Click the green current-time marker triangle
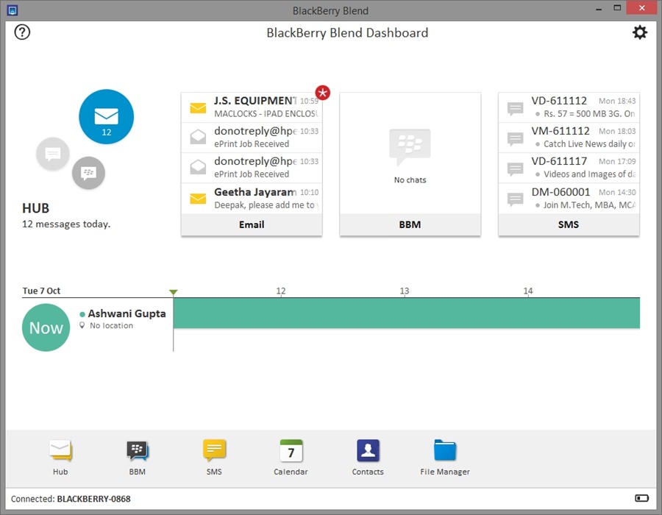Image resolution: width=662 pixels, height=515 pixels. [173, 292]
